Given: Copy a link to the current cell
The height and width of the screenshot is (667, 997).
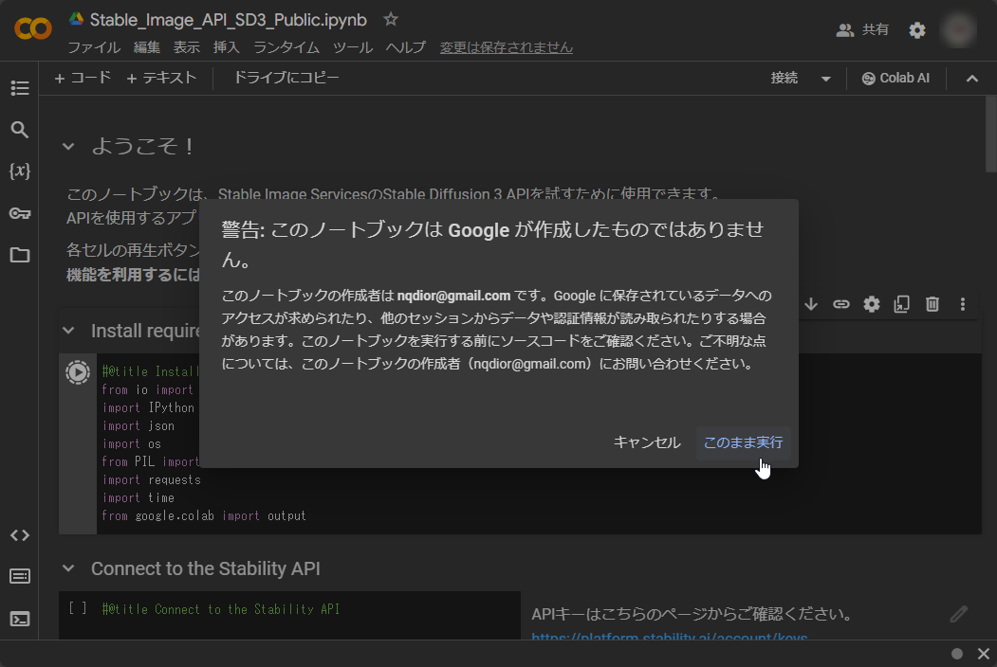Looking at the screenshot, I should [x=840, y=304].
